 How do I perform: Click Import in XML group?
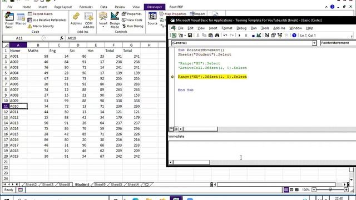click(197, 14)
